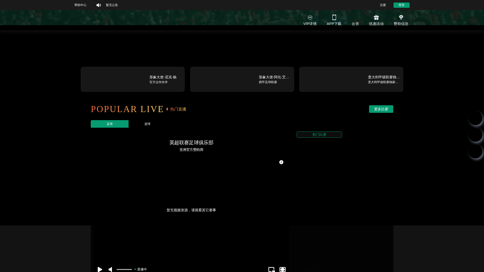Open the 赞助信息 trophy icon
Image resolution: width=484 pixels, height=272 pixels.
tap(401, 17)
